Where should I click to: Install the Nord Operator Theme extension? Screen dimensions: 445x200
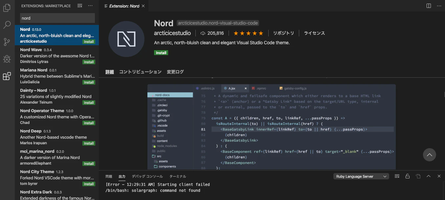(x=89, y=123)
